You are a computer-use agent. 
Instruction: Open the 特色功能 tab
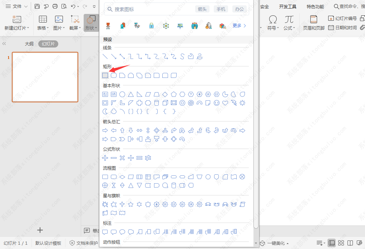click(315, 7)
